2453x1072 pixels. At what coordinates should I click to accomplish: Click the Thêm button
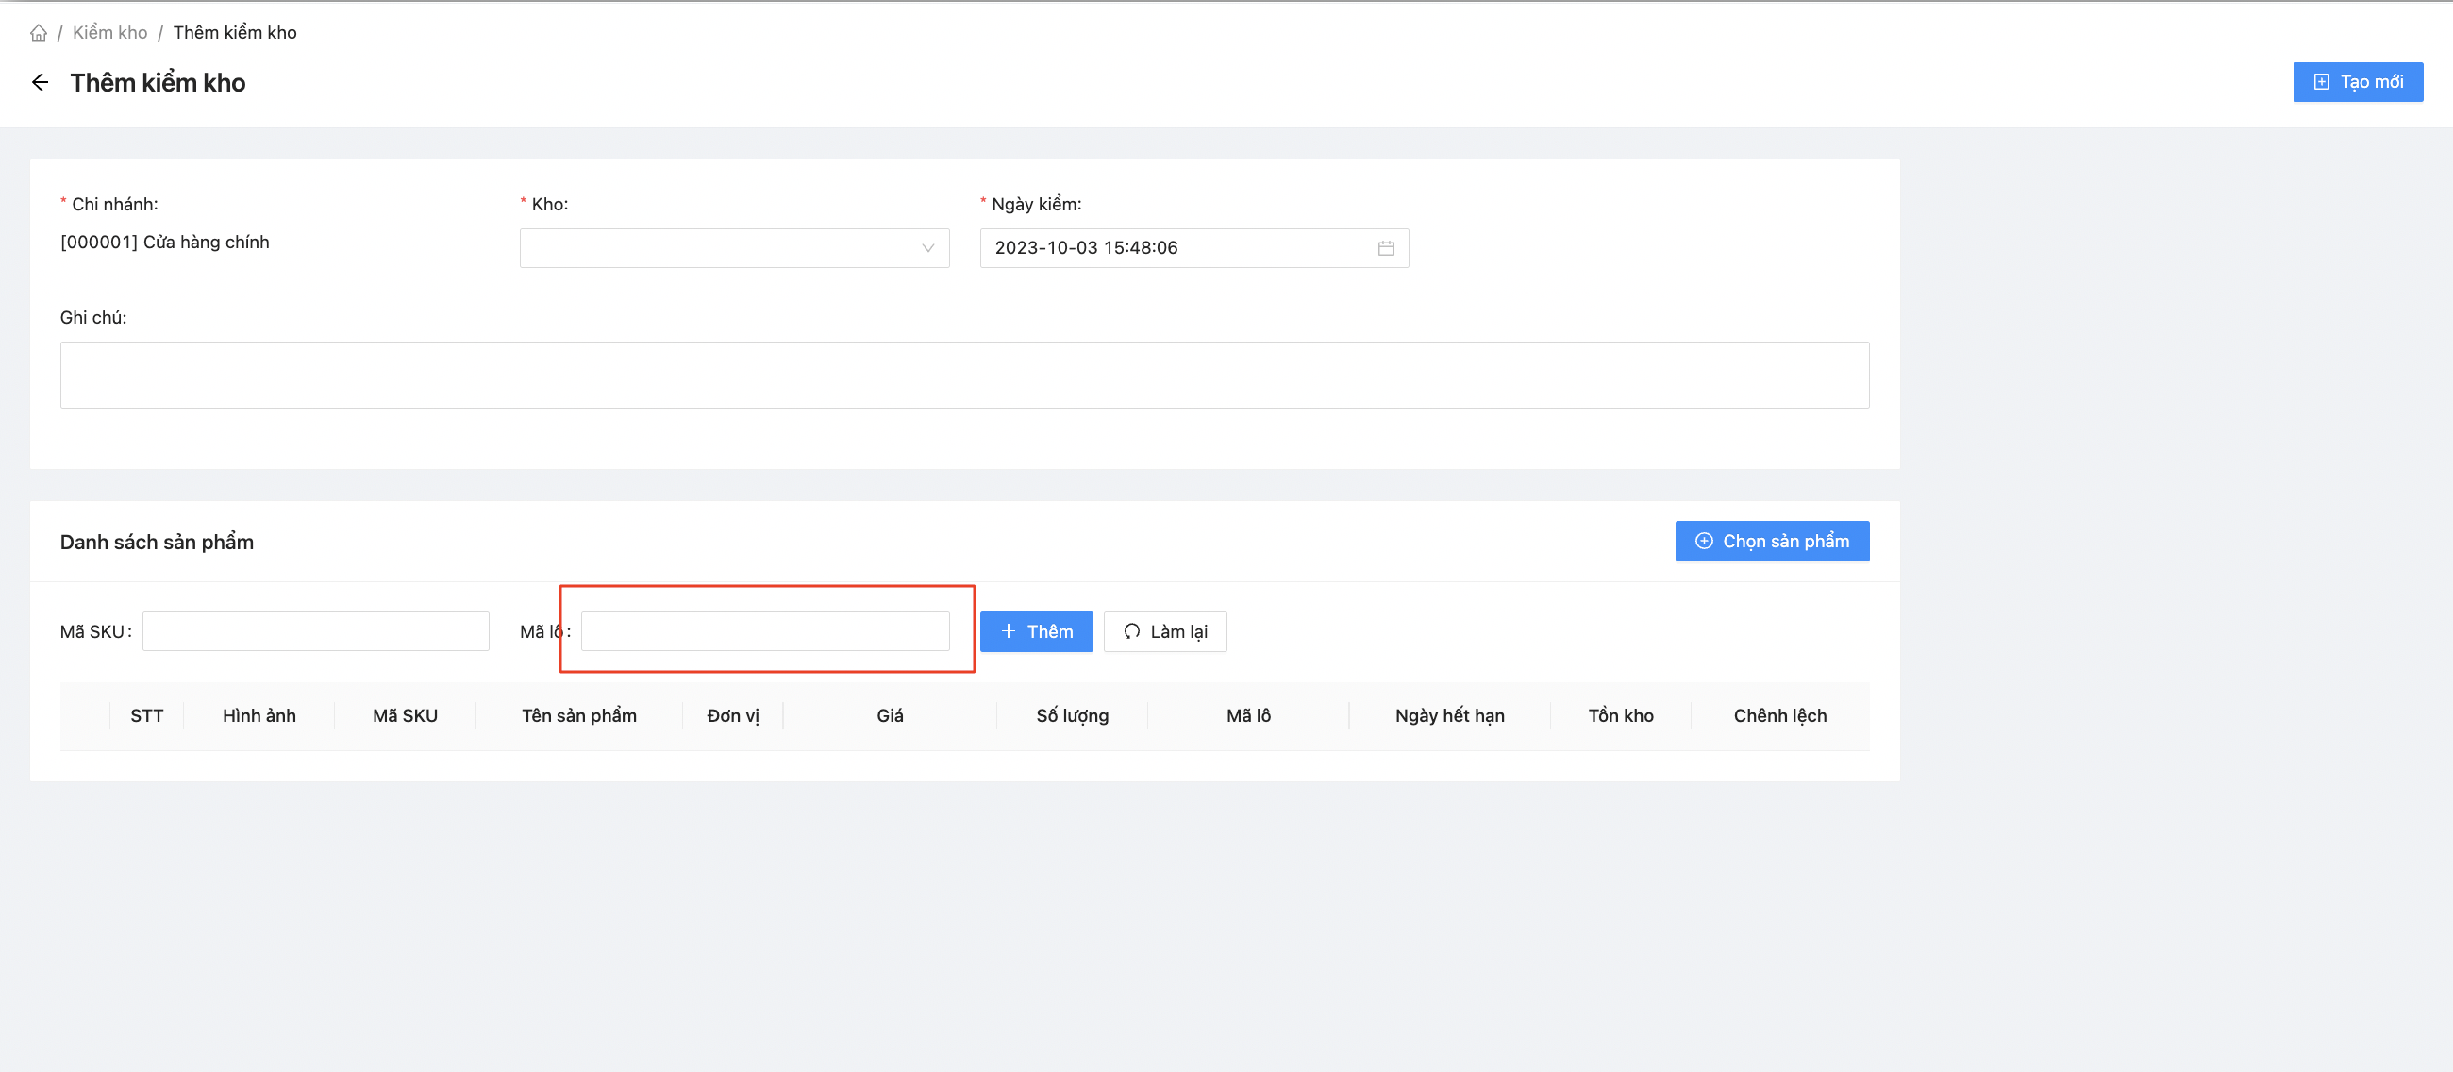pyautogui.click(x=1036, y=631)
